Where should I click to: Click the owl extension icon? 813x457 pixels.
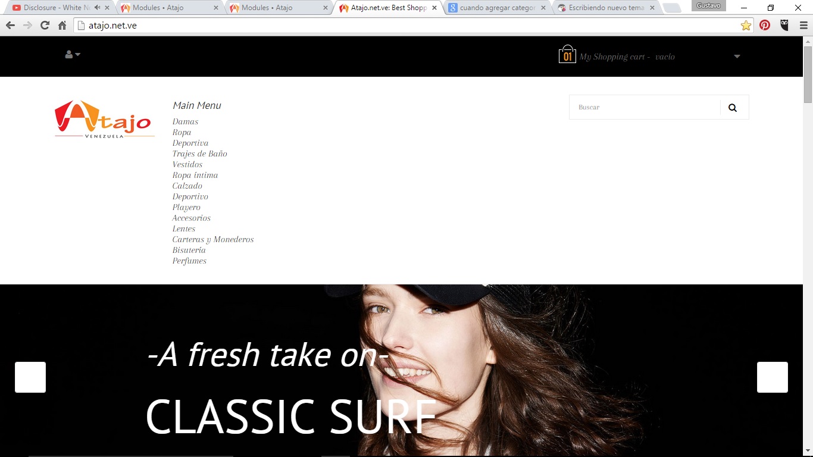click(x=784, y=26)
